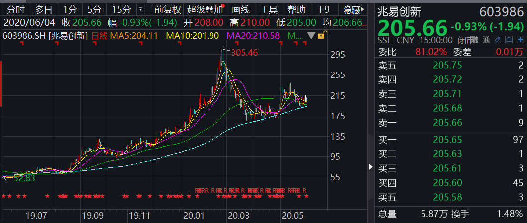Click the leftmost red star event marker
Image resolution: width=527 pixels, height=223 pixels.
click(3, 197)
